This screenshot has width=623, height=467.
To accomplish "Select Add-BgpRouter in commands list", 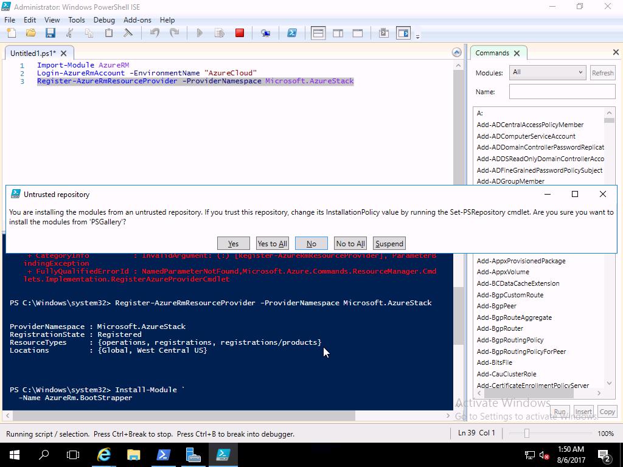I will point(500,328).
